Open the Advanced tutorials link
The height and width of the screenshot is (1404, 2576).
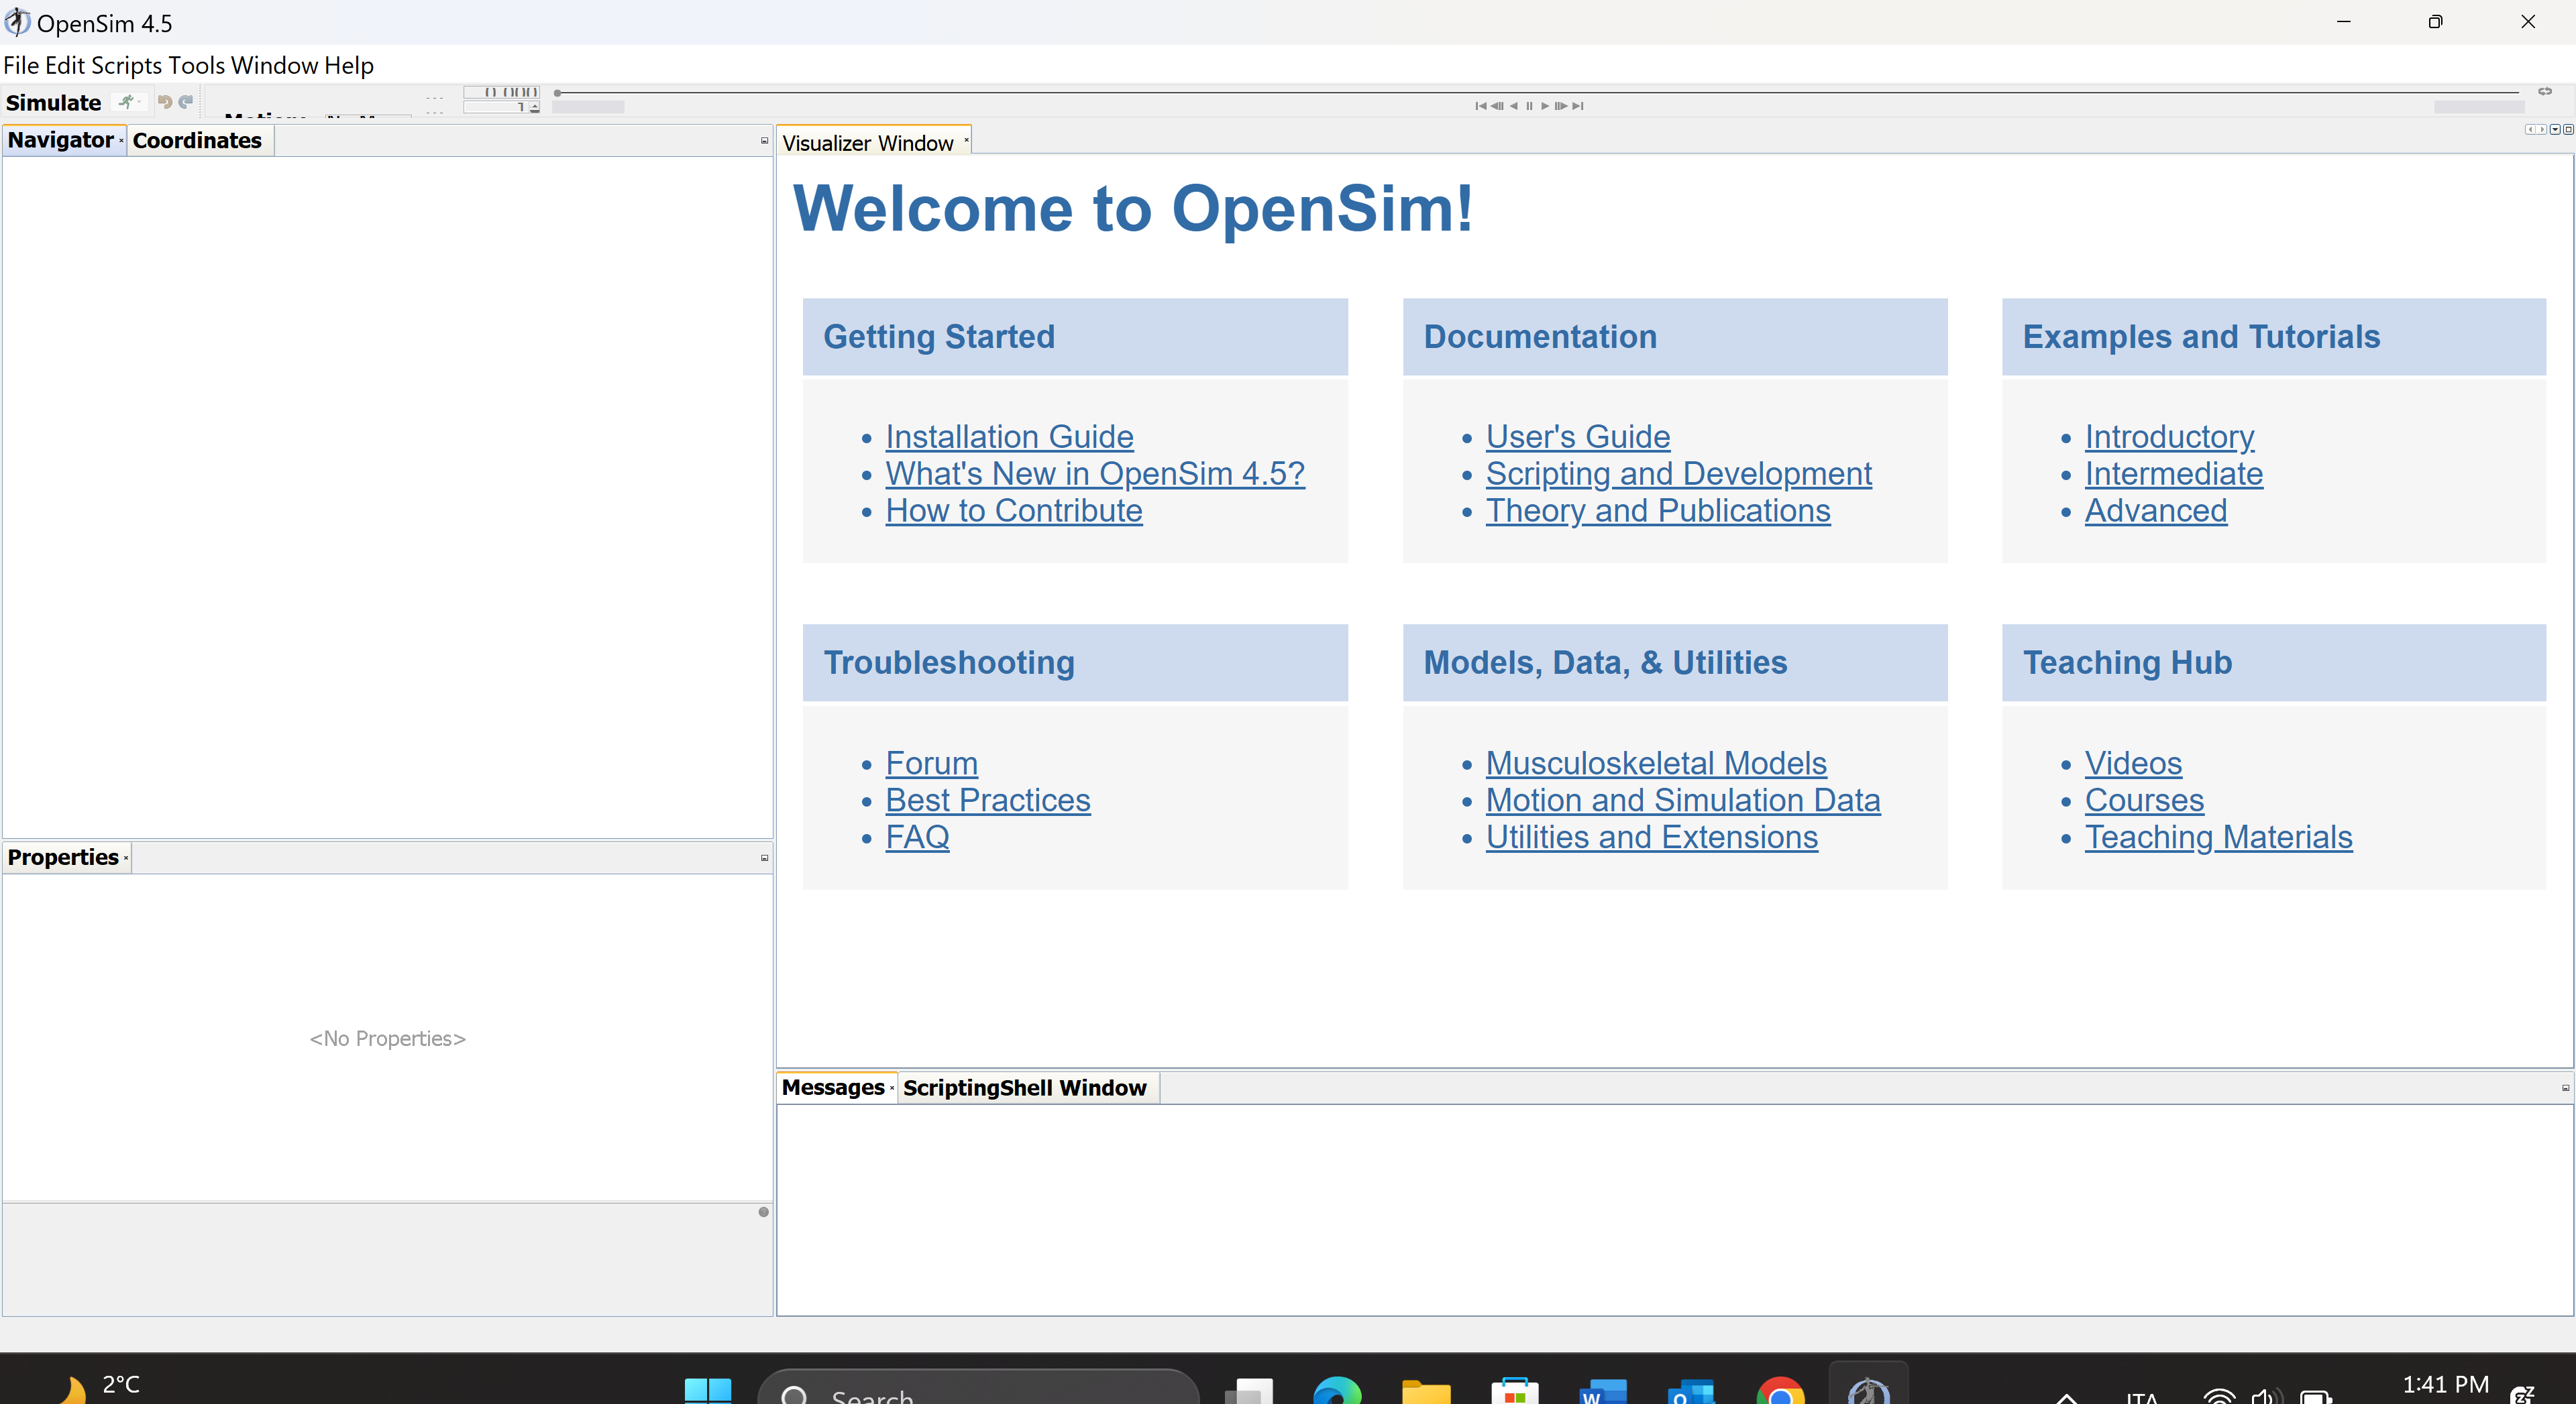pyautogui.click(x=2156, y=511)
